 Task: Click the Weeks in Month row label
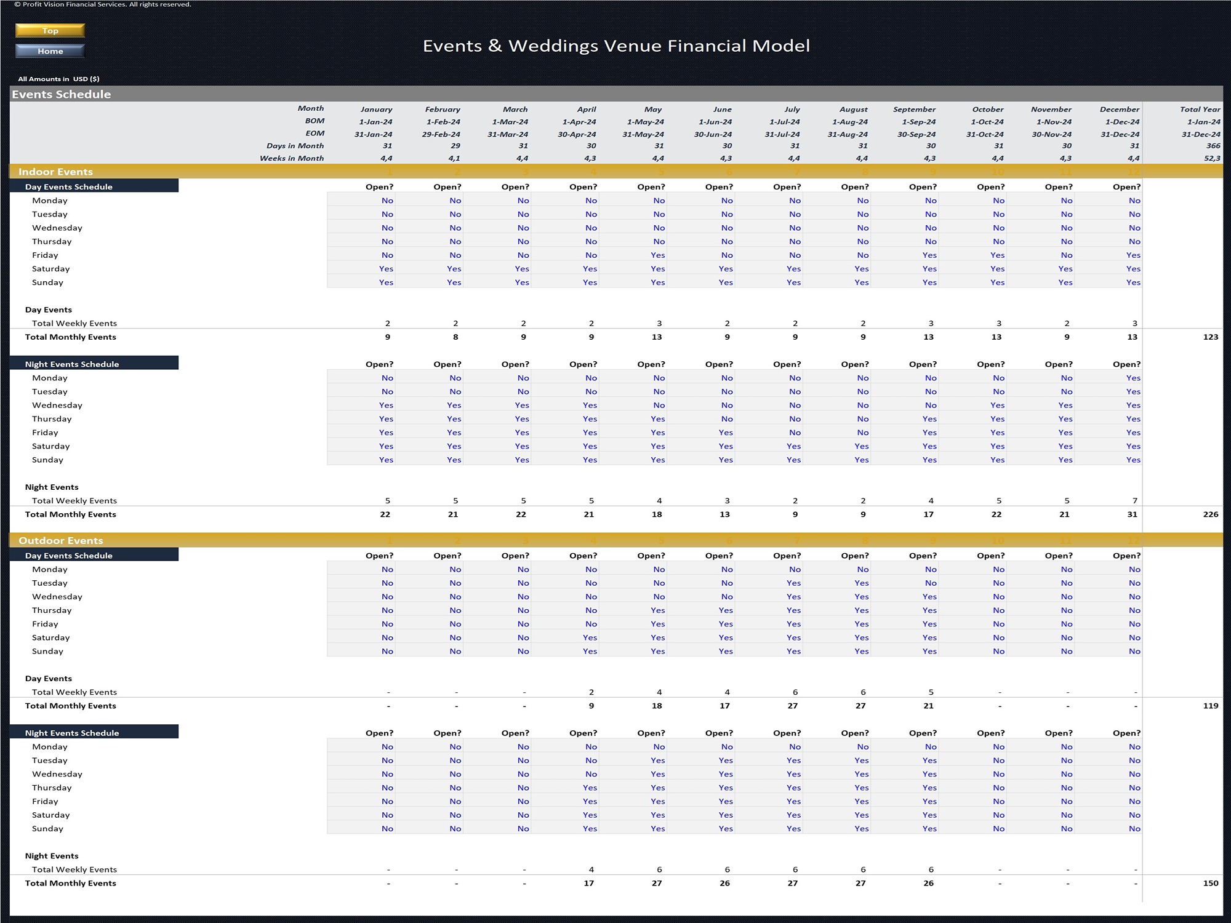point(295,158)
